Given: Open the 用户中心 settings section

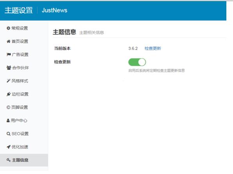Looking at the screenshot, I should click(24, 120).
